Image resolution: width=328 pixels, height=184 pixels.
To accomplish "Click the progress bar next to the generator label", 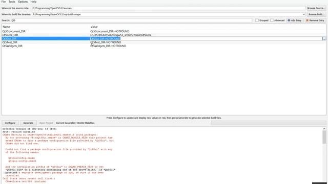I will [x=268, y=123].
